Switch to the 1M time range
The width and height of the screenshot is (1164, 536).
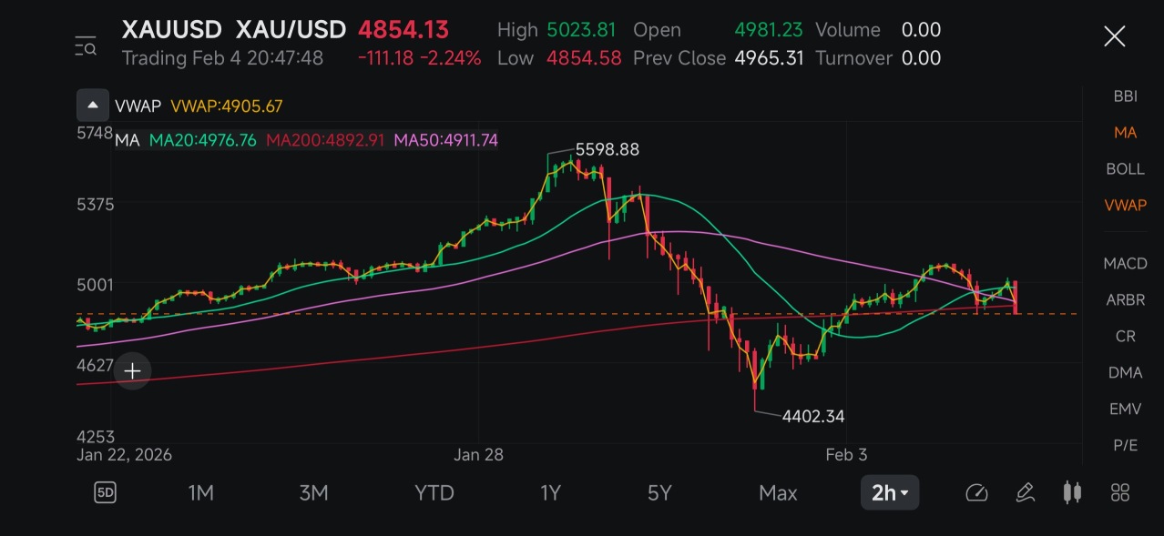pyautogui.click(x=200, y=493)
